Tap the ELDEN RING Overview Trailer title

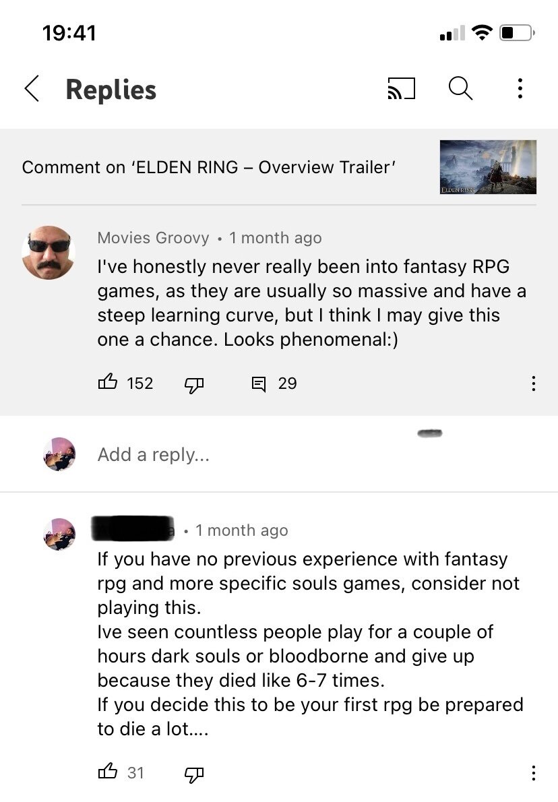point(209,167)
